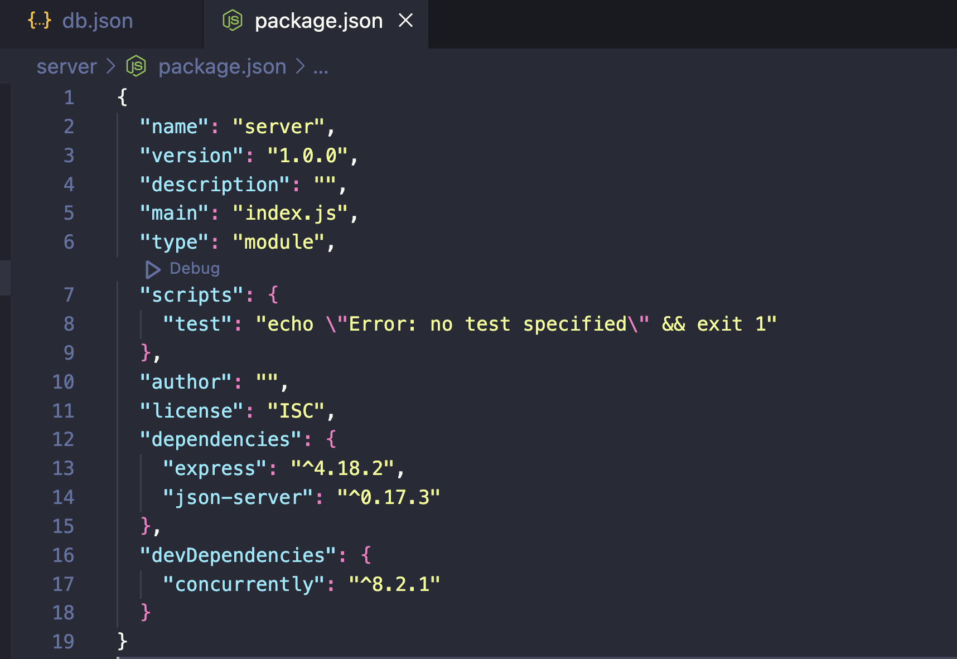The image size is (957, 659).
Task: Open the package.json breadcrumb dropdown
Action: pyautogui.click(x=222, y=66)
